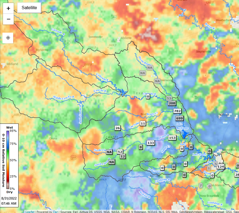239x213 pixels.
Task: Select the station marker labeled 782
Action: [x=177, y=111]
